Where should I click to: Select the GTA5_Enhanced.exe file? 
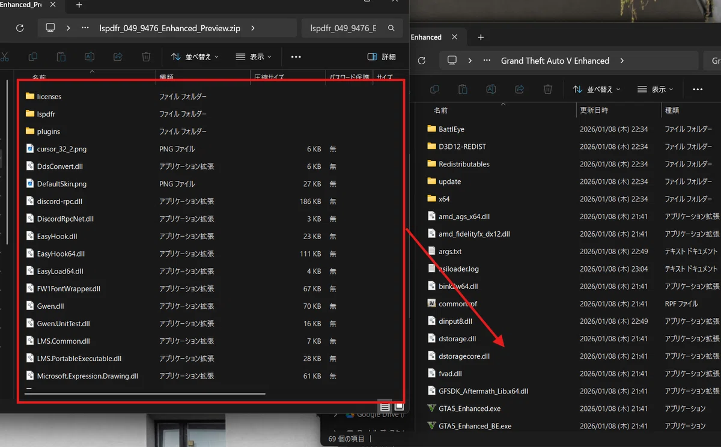pyautogui.click(x=470, y=409)
